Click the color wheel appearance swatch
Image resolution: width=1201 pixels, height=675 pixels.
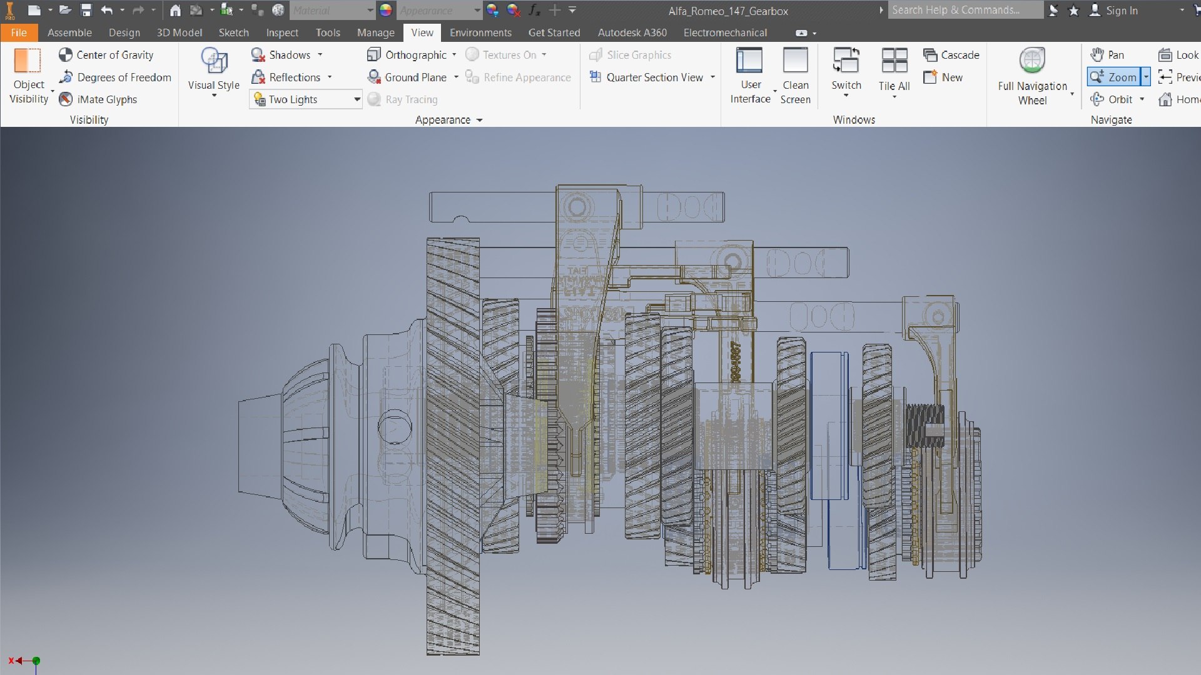pos(386,10)
